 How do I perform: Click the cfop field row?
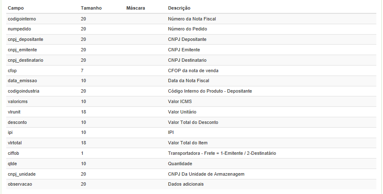(x=12, y=71)
